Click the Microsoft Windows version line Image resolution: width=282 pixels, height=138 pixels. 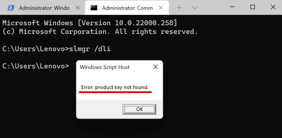pyautogui.click(x=90, y=23)
